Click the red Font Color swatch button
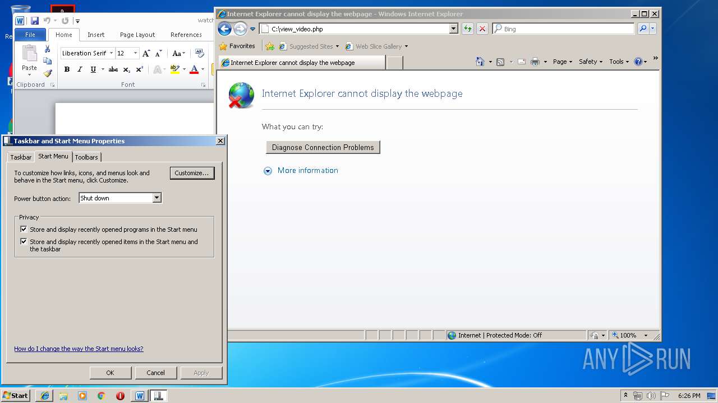 [x=194, y=69]
